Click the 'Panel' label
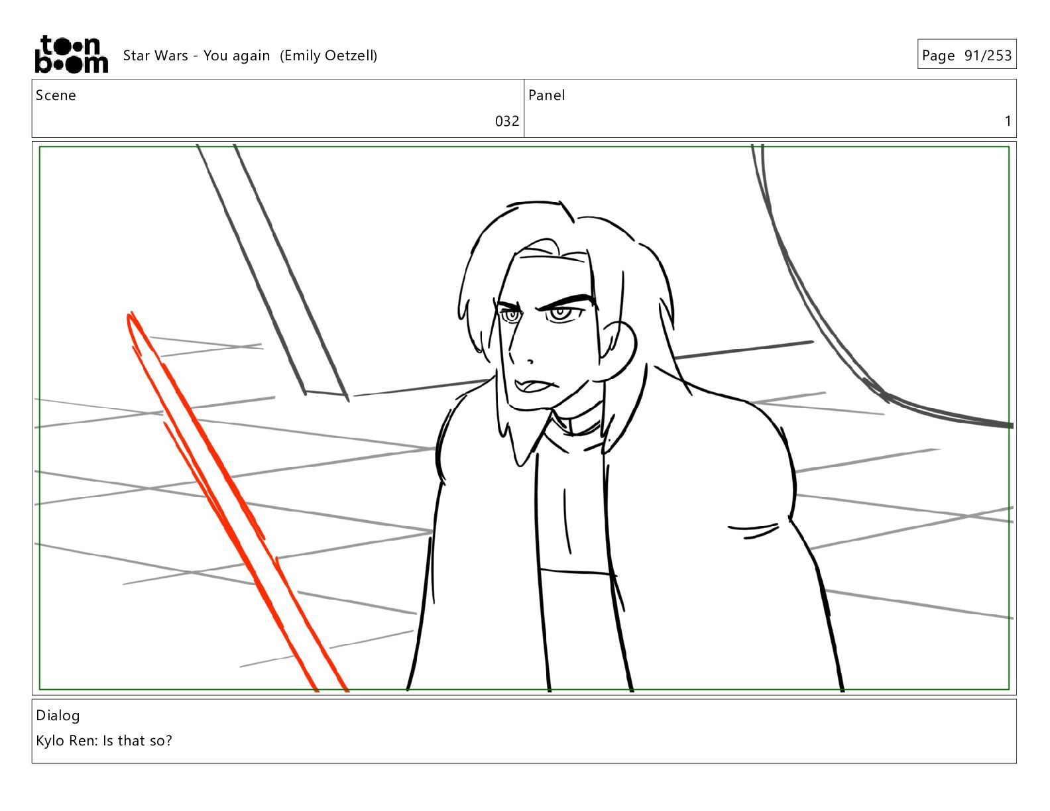Viewport: 1050px width, 811px height. pos(546,95)
